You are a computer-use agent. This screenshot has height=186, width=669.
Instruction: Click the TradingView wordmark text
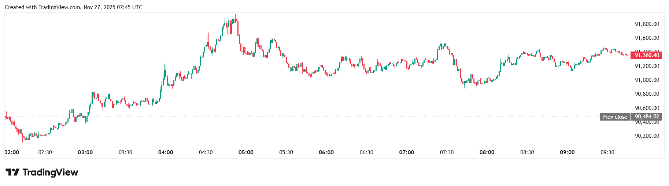(x=50, y=172)
